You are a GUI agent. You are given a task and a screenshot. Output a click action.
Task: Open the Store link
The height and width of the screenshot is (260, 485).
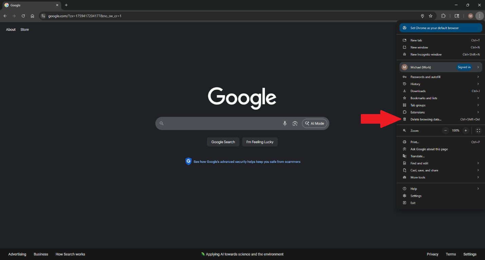point(25,30)
